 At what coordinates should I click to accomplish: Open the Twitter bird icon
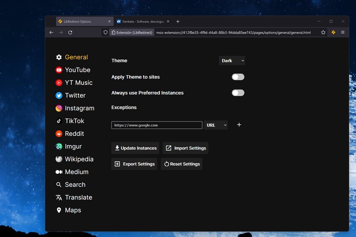[x=59, y=96]
